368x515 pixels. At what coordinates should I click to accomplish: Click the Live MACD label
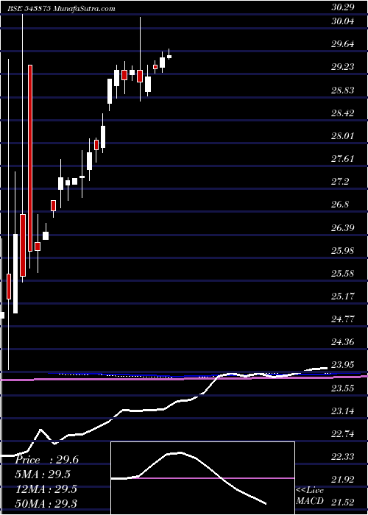pos(310,495)
